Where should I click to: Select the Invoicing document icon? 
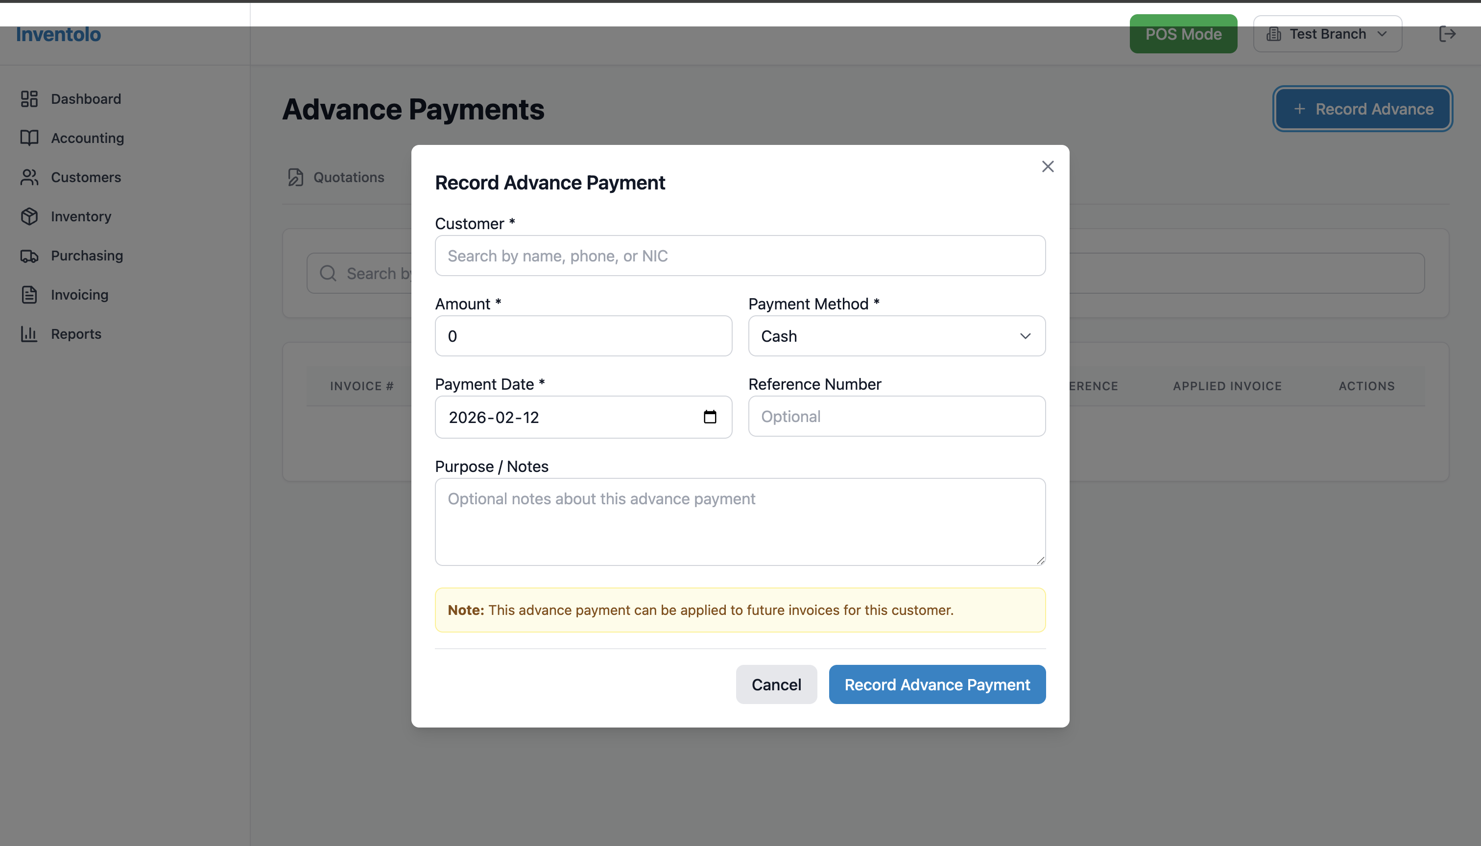[29, 295]
